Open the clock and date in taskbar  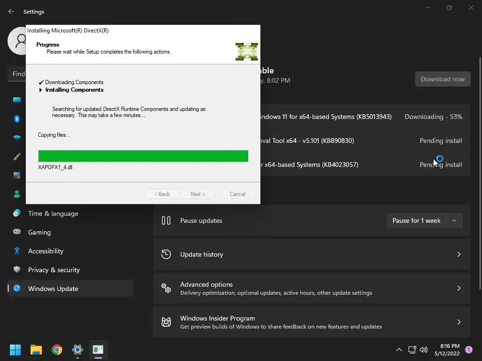[x=447, y=350]
